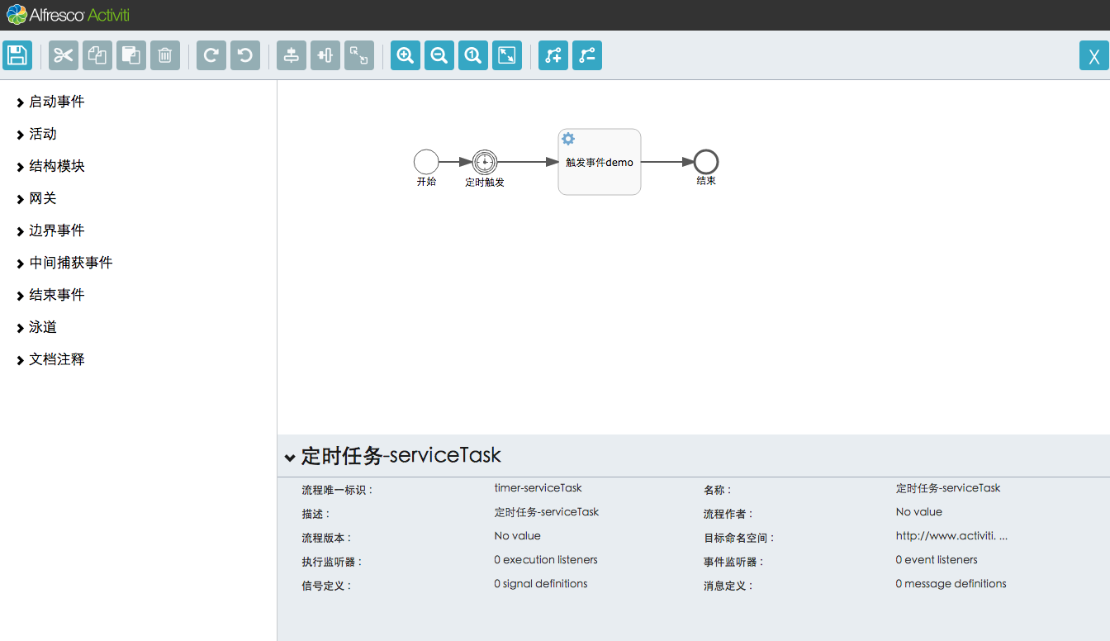Open the 0 signal definitions property

[541, 584]
